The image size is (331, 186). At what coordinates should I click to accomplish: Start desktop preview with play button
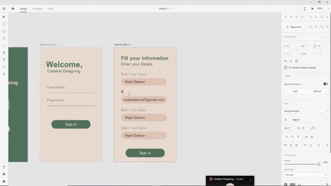pyautogui.click(x=312, y=9)
